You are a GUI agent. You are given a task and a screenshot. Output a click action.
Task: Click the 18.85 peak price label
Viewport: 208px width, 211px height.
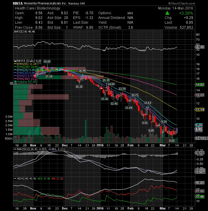pyautogui.click(x=47, y=62)
